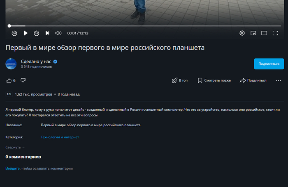Play the video

click(x=26, y=33)
